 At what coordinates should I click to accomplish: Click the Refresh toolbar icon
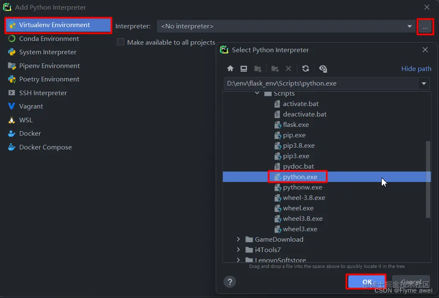pyautogui.click(x=306, y=68)
